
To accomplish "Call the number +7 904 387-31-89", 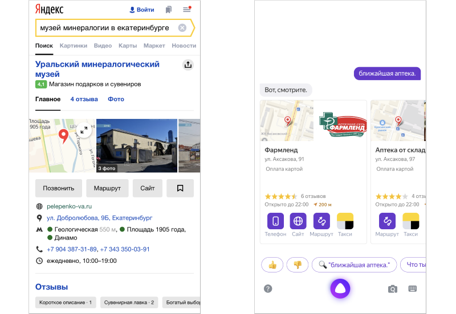I will (72, 249).
